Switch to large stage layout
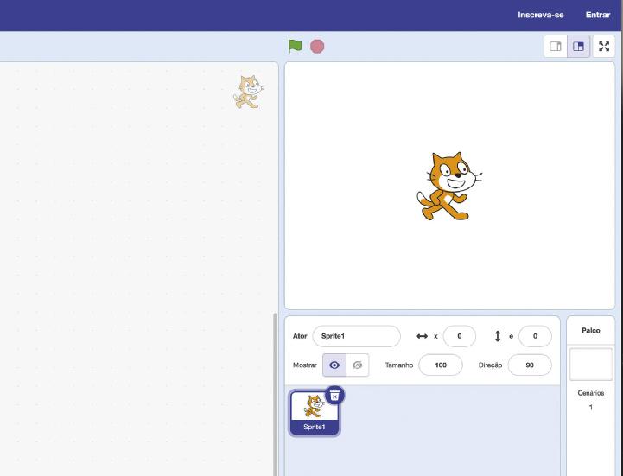 coord(578,47)
